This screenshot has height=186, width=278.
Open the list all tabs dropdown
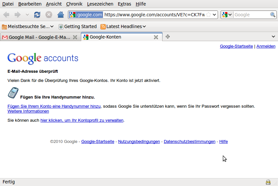[x=273, y=37]
